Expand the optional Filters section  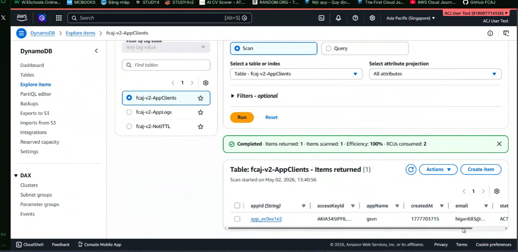tap(255, 96)
